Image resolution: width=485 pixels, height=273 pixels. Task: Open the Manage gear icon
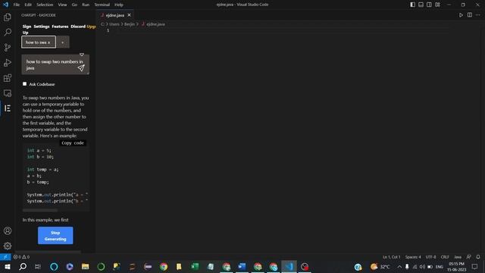coord(8,246)
